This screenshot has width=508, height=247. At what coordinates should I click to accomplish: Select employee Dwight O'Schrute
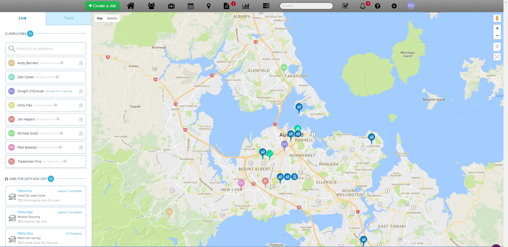click(x=46, y=91)
